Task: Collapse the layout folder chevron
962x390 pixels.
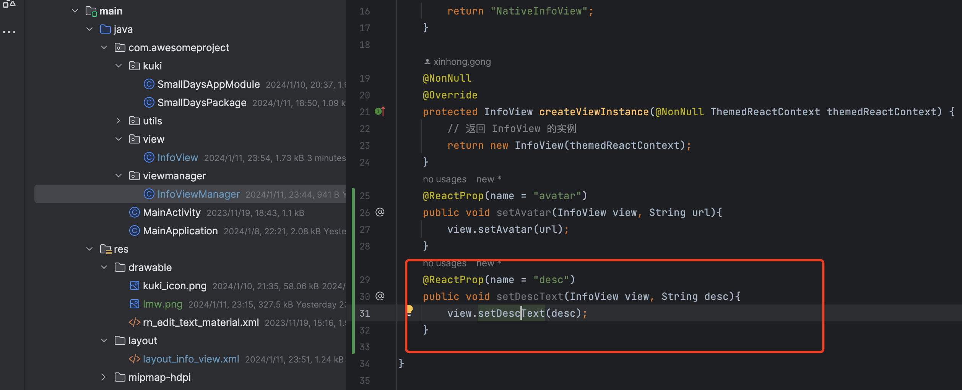Action: (x=104, y=341)
